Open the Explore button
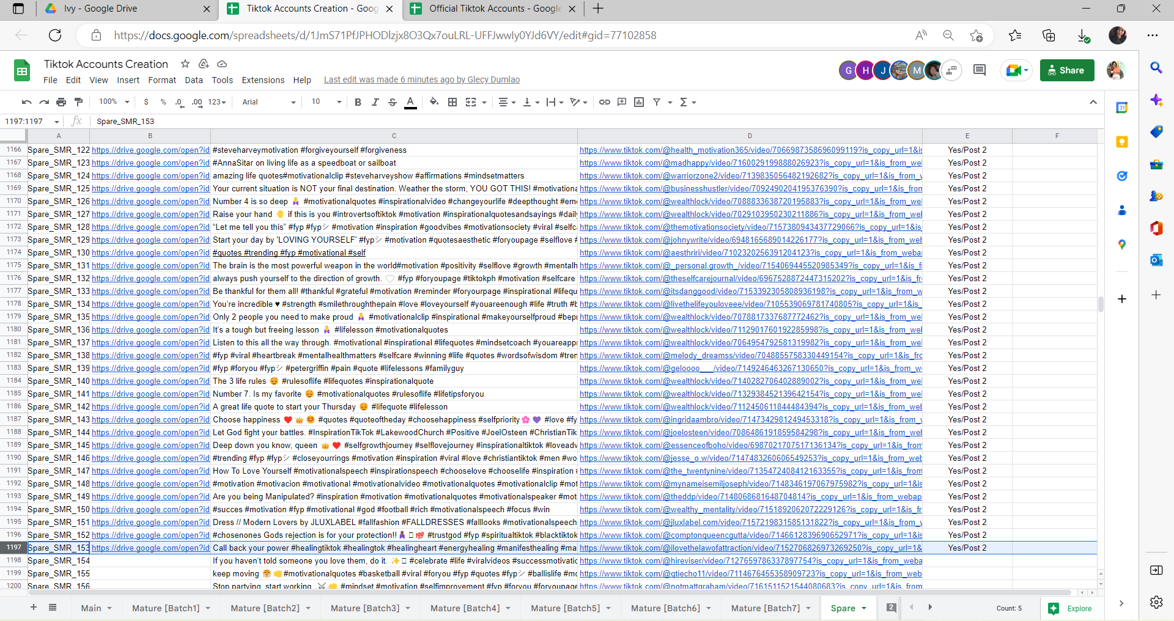 [1071, 608]
